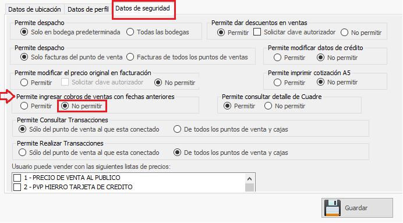Open the Datos de perfil tab
This screenshot has height=223, width=403.
pyautogui.click(x=88, y=9)
